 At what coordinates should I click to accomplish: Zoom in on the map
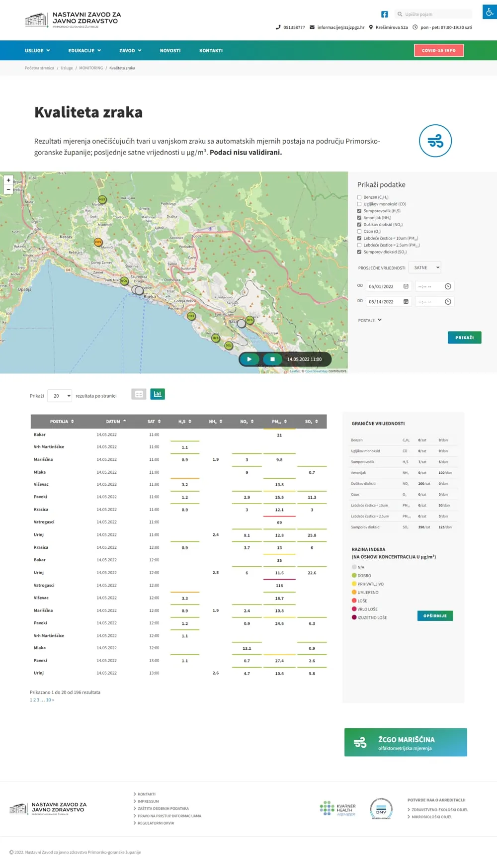pos(8,180)
